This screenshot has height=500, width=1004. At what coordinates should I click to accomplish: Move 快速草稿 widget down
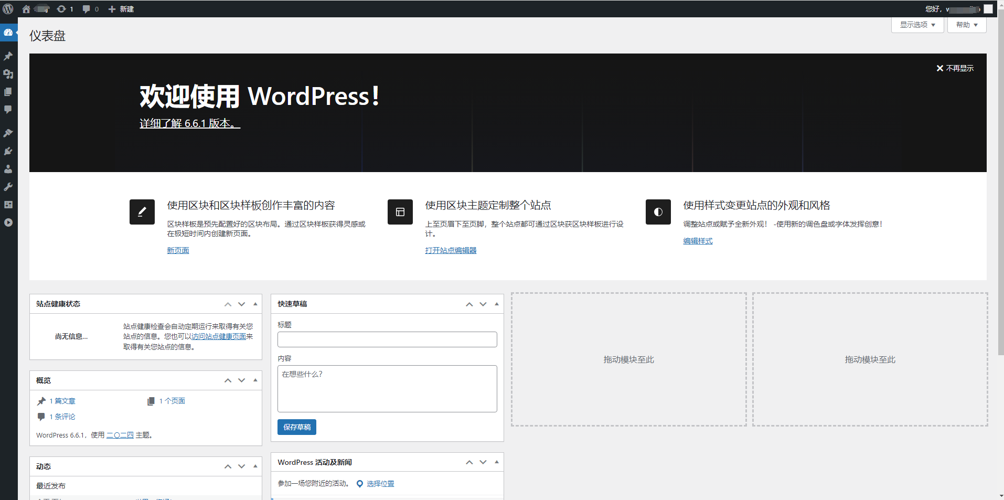[x=483, y=304]
